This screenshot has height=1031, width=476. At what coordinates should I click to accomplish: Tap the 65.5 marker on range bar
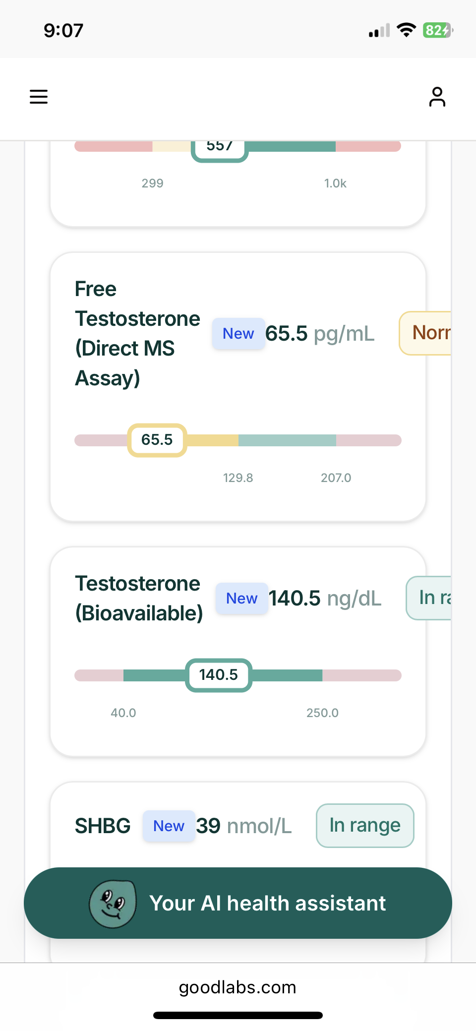tap(157, 440)
